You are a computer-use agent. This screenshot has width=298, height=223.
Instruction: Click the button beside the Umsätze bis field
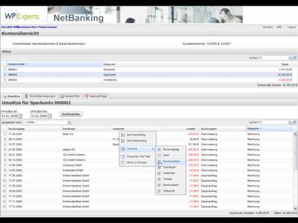[71, 115]
